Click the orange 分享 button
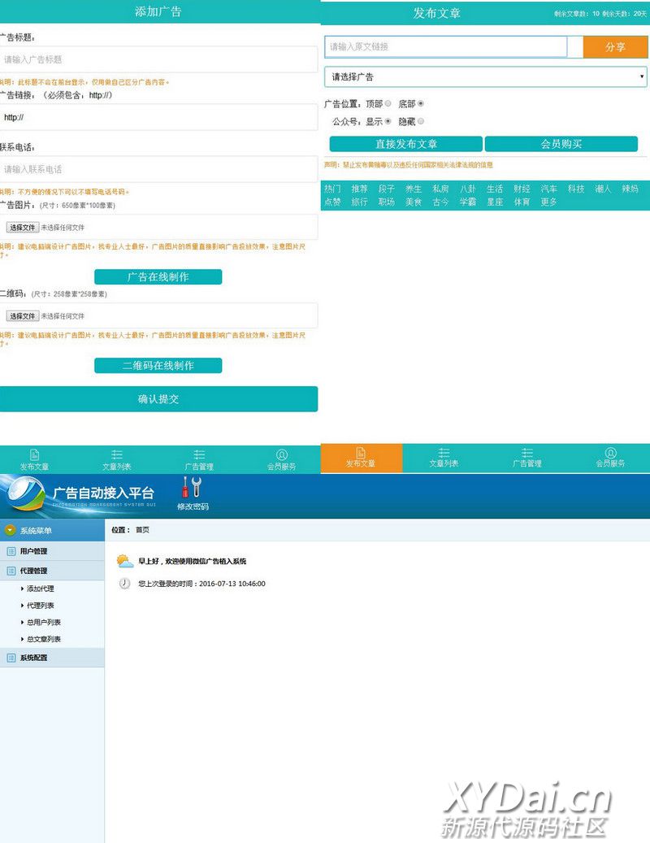Viewport: 650px width, 843px height. [615, 47]
